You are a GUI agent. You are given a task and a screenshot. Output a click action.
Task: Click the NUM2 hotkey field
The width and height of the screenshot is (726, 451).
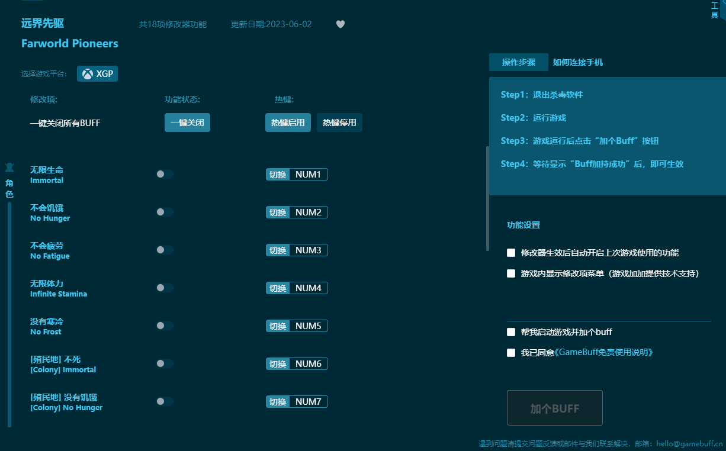tap(309, 212)
